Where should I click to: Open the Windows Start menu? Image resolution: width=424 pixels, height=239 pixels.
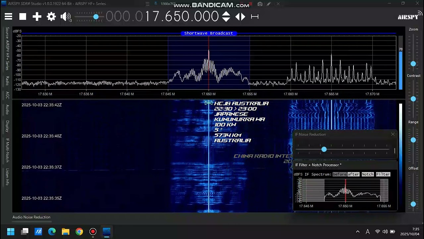(11, 231)
